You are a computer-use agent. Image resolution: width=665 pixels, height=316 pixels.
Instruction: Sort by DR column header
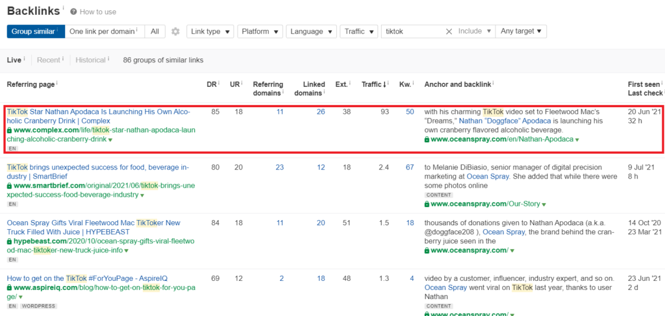210,84
